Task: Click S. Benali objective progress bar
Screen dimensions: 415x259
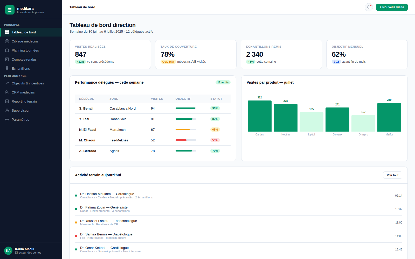Action: [186, 108]
